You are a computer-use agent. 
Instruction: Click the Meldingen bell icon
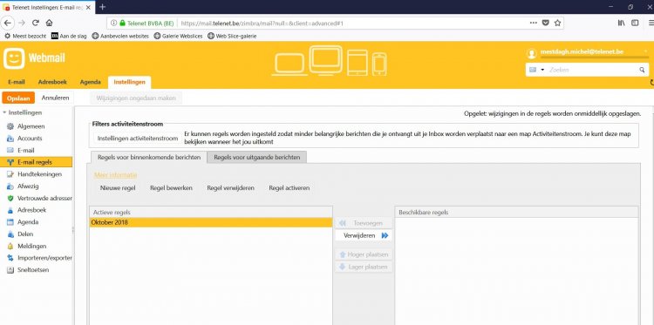(x=10, y=247)
